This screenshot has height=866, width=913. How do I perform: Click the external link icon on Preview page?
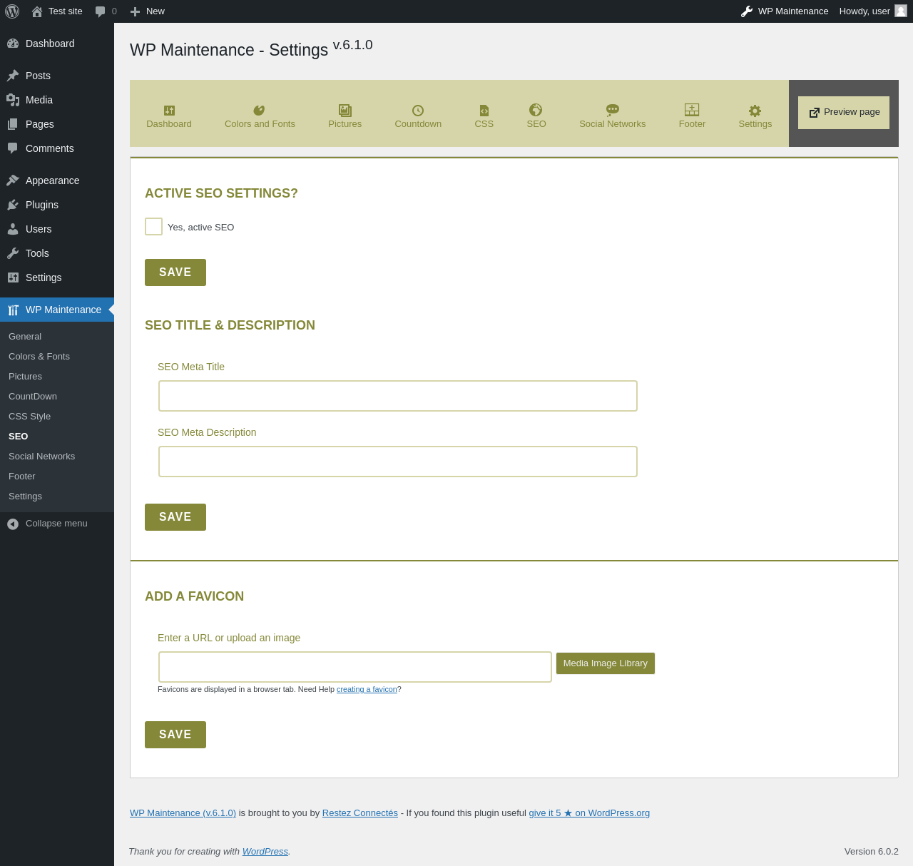(815, 113)
